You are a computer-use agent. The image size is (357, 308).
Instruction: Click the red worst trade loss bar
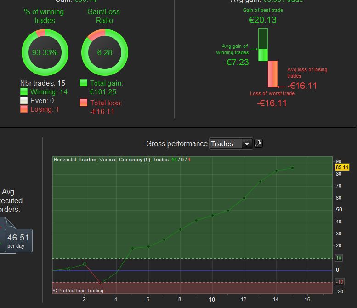272,74
